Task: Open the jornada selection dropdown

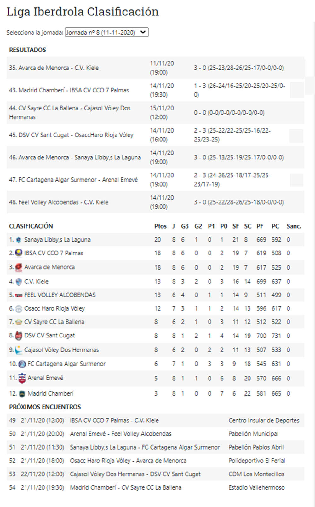Action: tap(106, 32)
